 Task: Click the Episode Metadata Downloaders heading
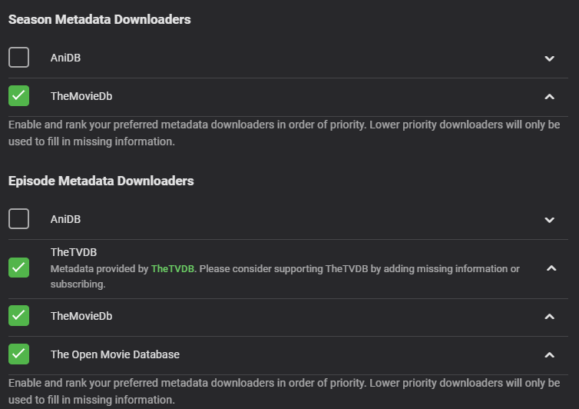coord(101,181)
